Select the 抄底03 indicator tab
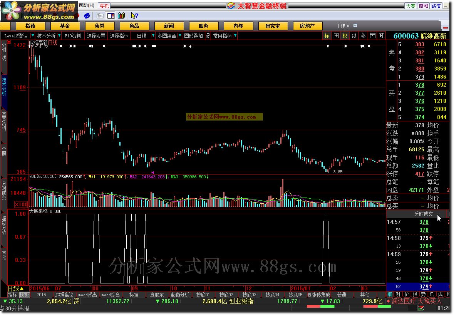 click(x=249, y=295)
